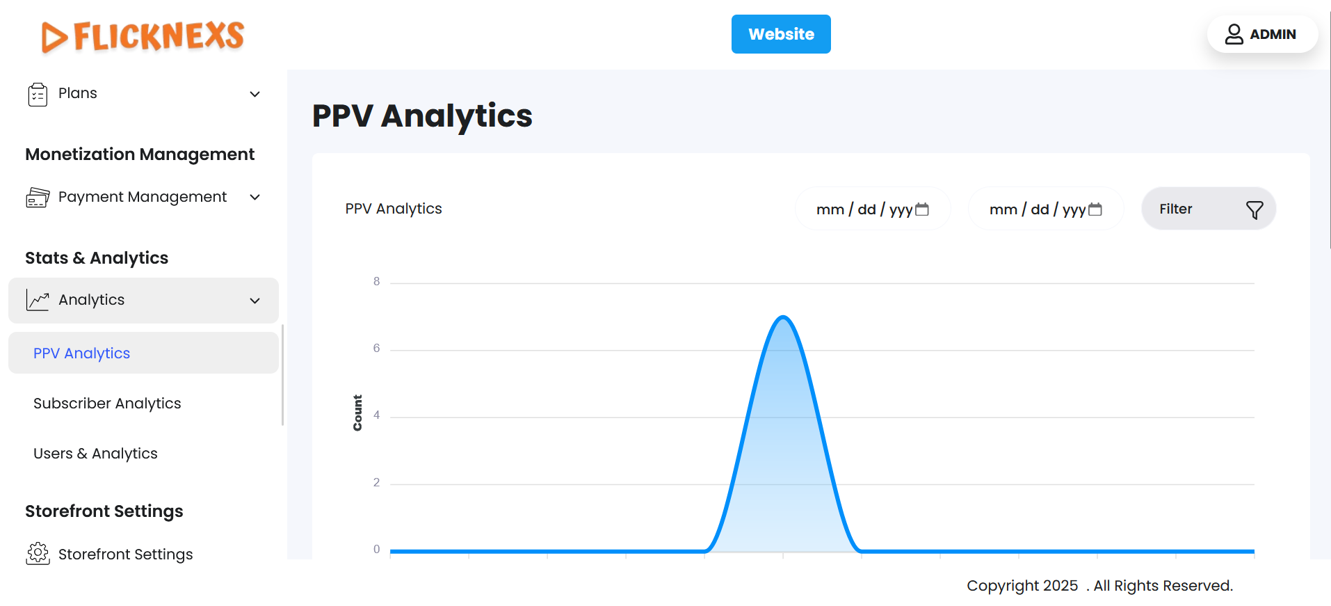This screenshot has height=606, width=1331.
Task: Collapse the Analytics submenu chevron
Action: [255, 301]
